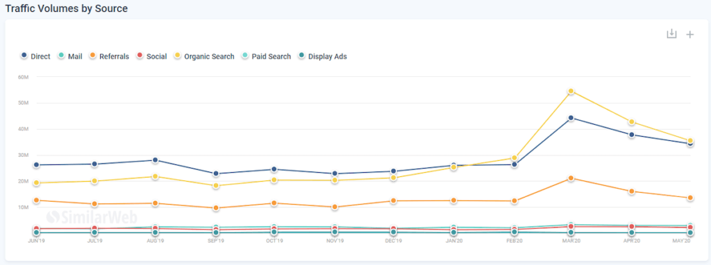The image size is (711, 265).
Task: Click the Organic Search point at OCT'19
Action: click(274, 180)
